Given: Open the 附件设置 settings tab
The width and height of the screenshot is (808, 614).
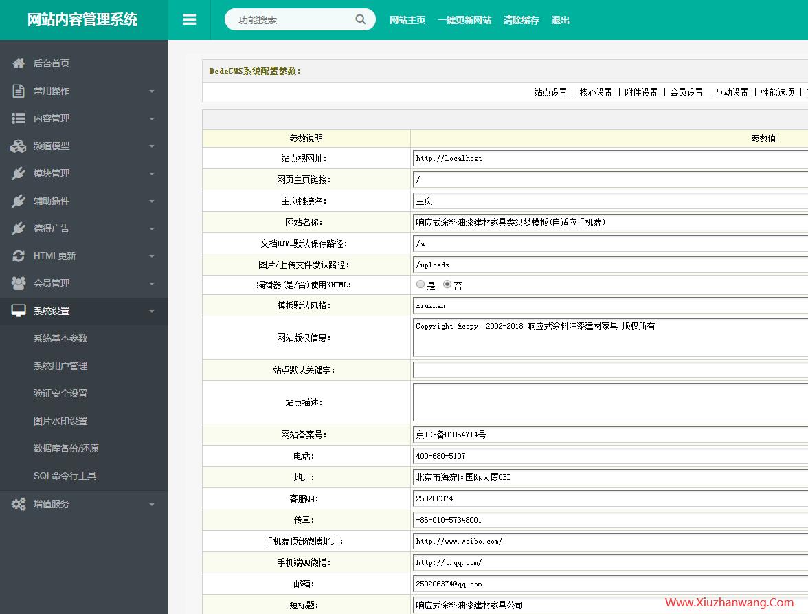Looking at the screenshot, I should click(640, 91).
